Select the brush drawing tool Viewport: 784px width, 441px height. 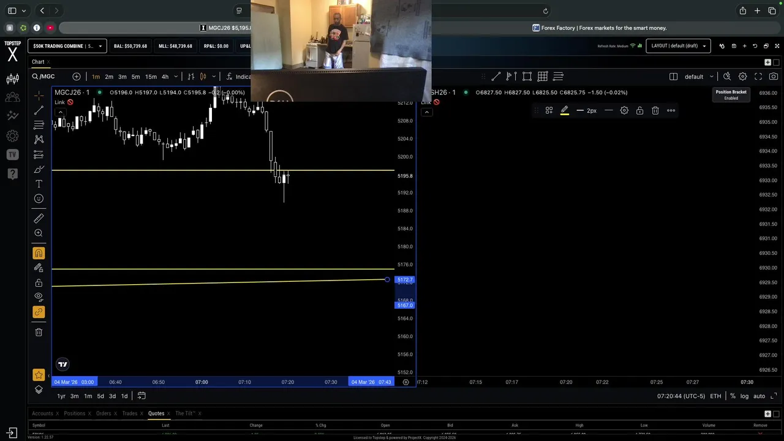click(39, 169)
